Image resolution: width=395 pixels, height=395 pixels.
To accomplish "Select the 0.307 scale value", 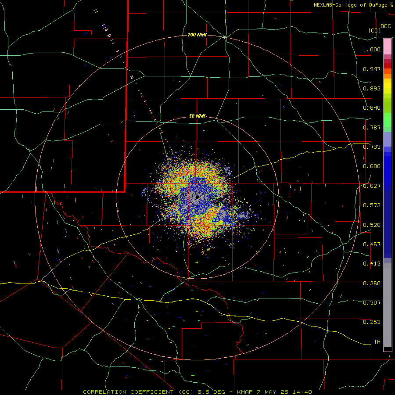I will point(372,303).
